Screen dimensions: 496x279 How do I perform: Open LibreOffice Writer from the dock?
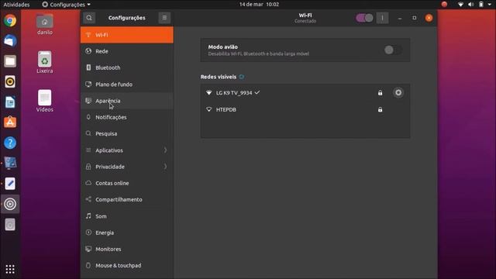click(x=10, y=102)
